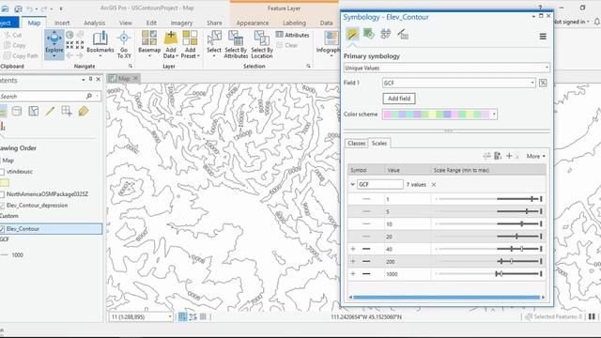Adjust the scale range slider for value 1
The height and width of the screenshot is (338, 601).
pos(488,199)
